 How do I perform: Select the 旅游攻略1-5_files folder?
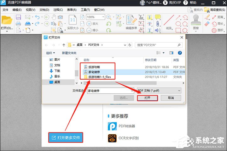97,77
